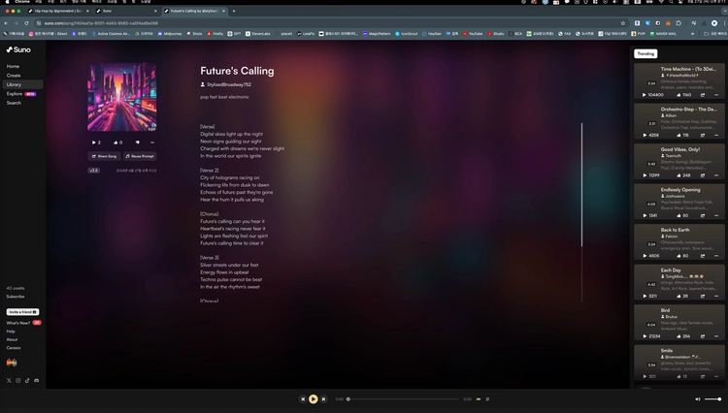Share the Each Day song
Image resolution: width=728 pixels, height=413 pixels.
click(703, 296)
